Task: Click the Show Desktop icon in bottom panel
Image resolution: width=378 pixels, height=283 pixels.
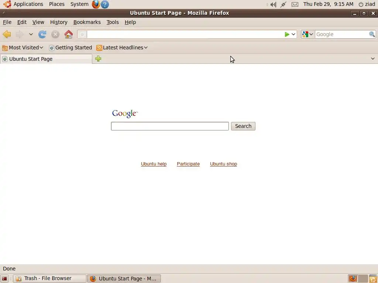Action: pyautogui.click(x=4, y=279)
